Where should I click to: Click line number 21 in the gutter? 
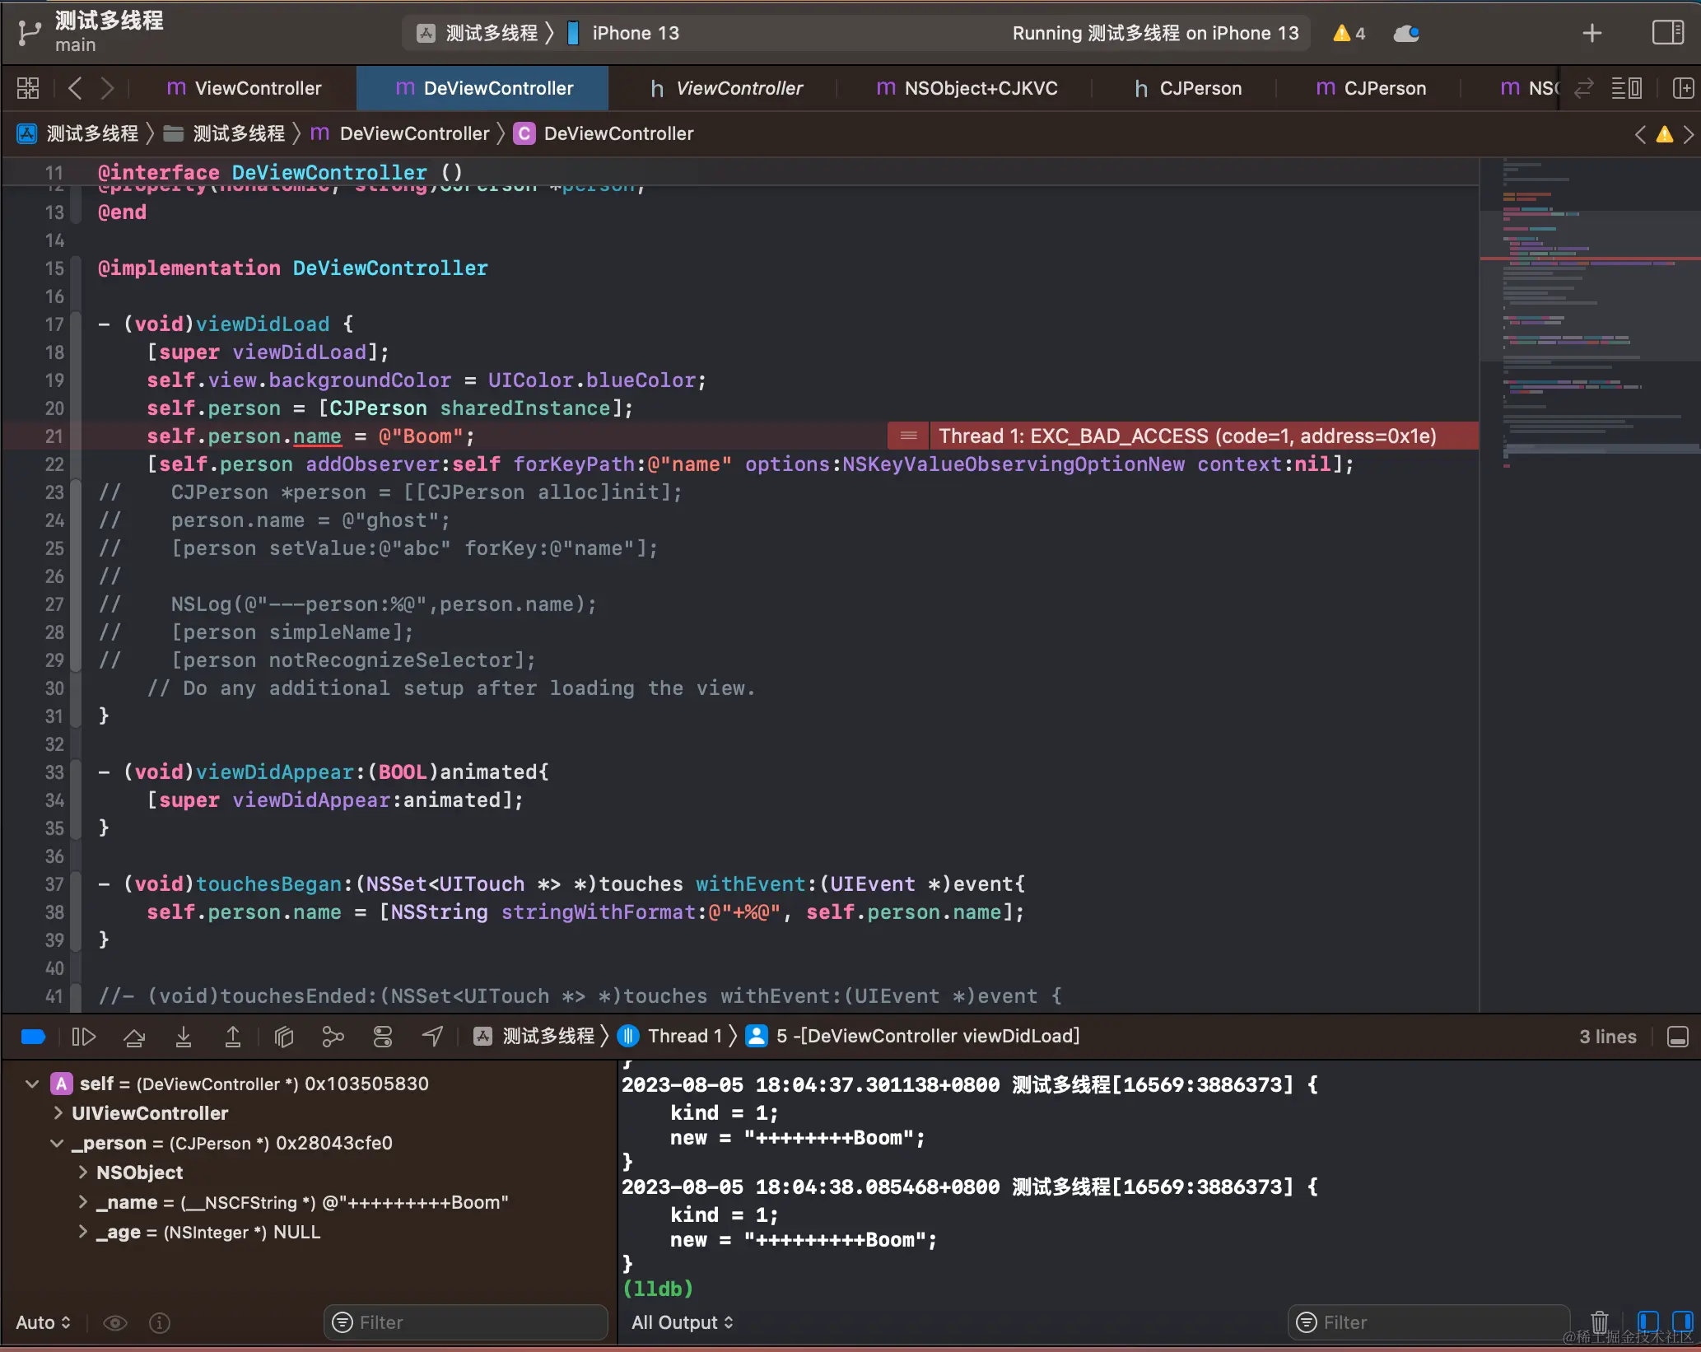(x=54, y=436)
